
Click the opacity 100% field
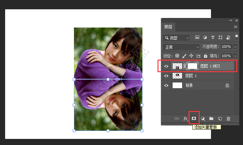tap(227, 47)
